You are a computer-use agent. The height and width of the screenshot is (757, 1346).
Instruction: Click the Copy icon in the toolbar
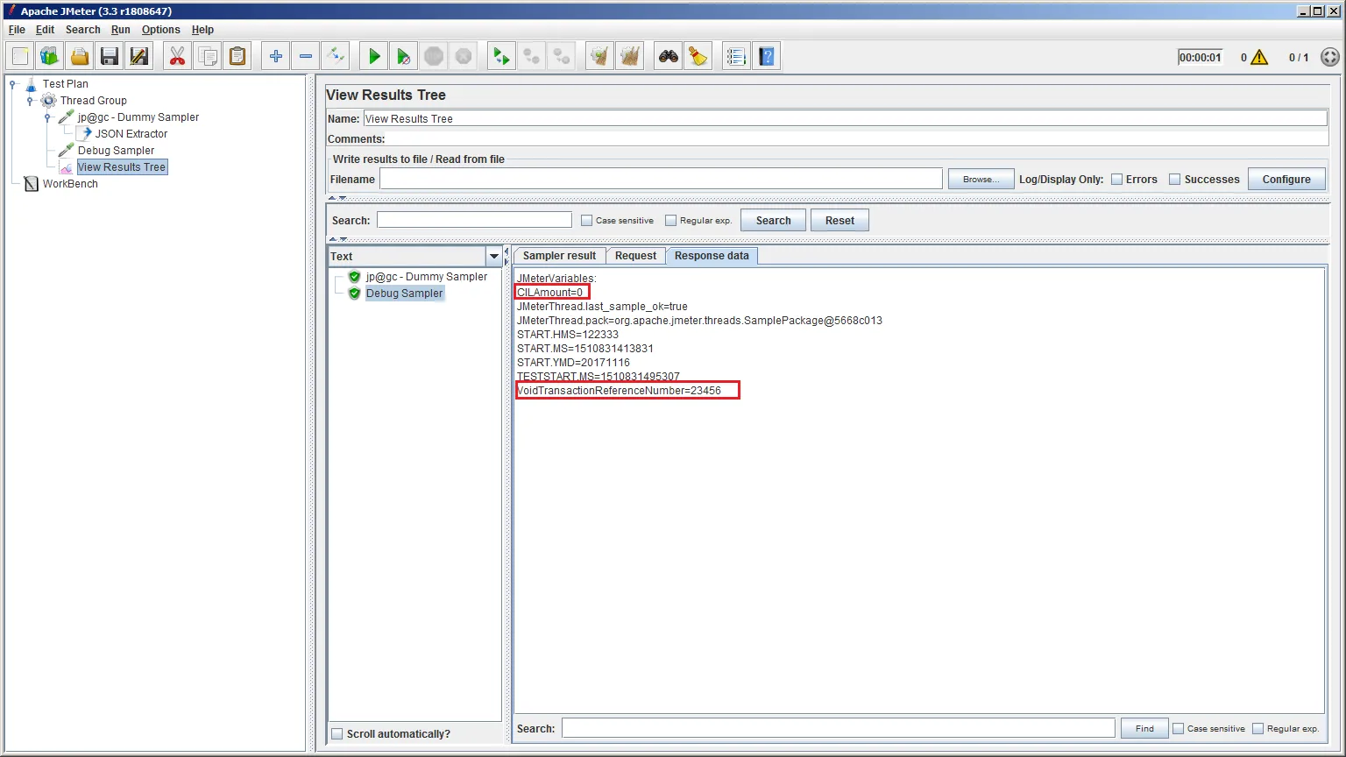[x=208, y=57]
